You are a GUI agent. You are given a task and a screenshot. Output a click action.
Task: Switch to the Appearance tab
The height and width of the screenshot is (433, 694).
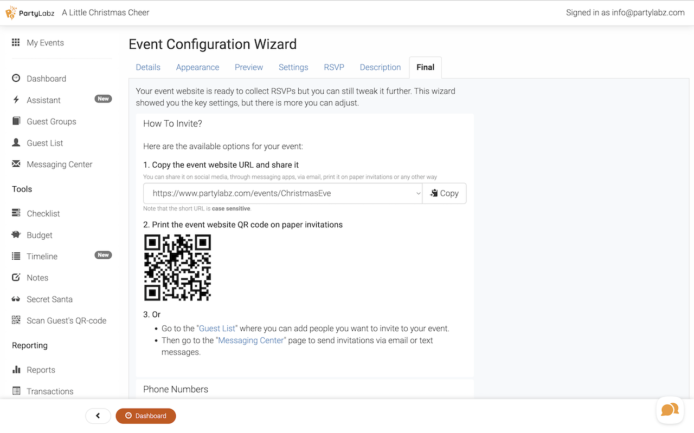[x=197, y=67]
